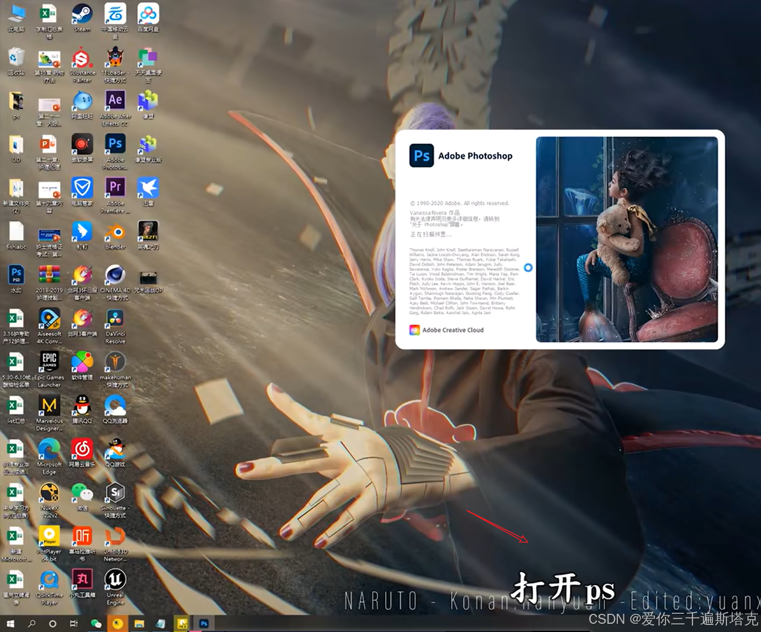Select the This PC desktop icon
The width and height of the screenshot is (761, 632).
coord(16,18)
